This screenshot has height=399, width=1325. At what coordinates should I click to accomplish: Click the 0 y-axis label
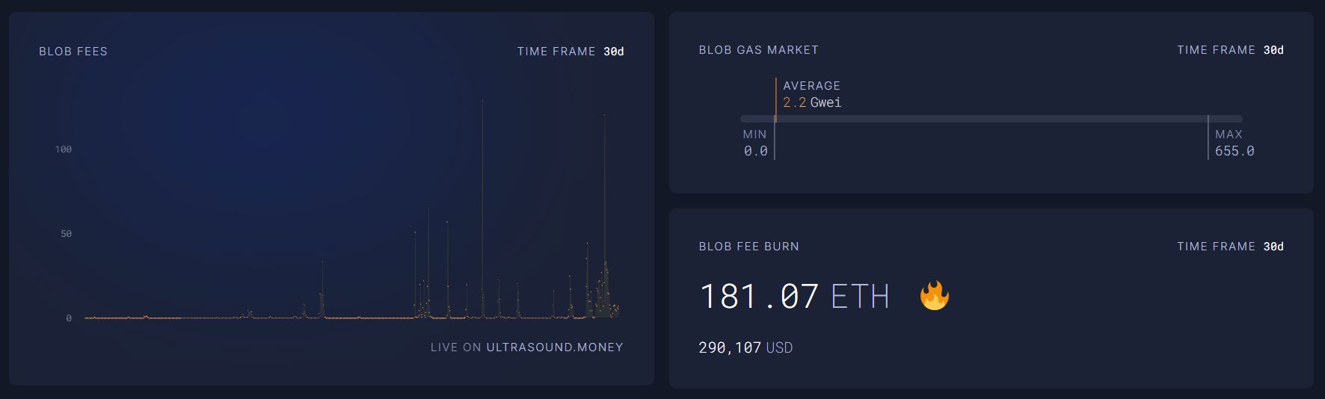tap(69, 318)
